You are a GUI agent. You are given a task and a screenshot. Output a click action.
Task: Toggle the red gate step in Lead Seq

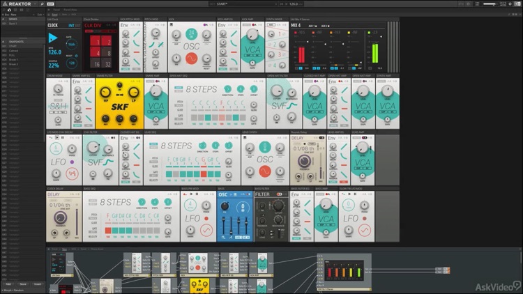(204, 174)
